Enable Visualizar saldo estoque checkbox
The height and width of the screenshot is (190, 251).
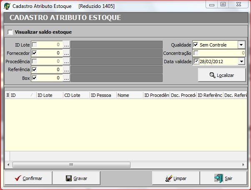[10, 32]
